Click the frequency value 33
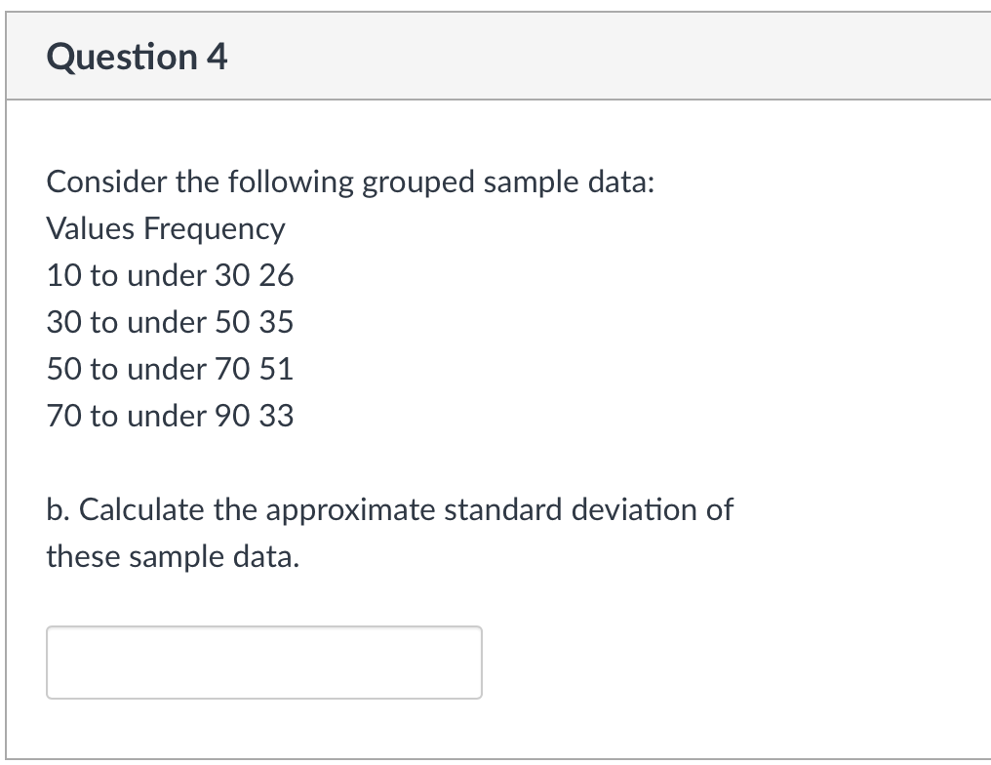Viewport: 991px width, 765px height. point(276,416)
